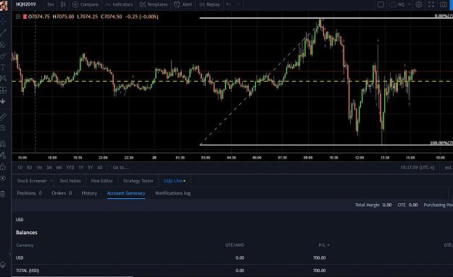The width and height of the screenshot is (453, 277).
Task: Set the date range to 1D
Action: coord(20,168)
